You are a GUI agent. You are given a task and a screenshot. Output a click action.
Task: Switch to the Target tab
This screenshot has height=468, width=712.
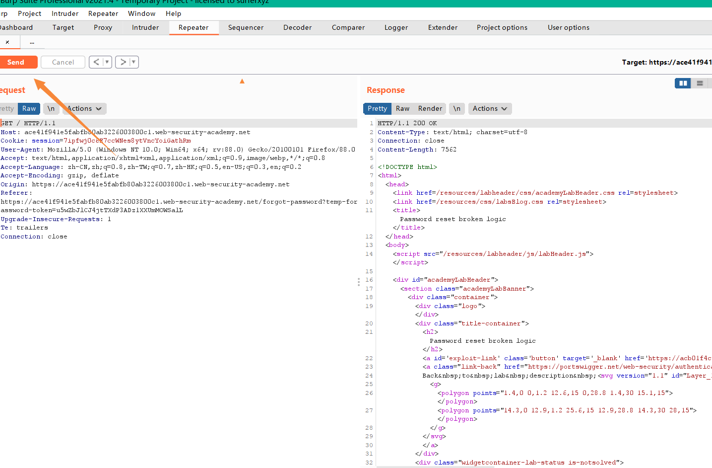coord(63,27)
